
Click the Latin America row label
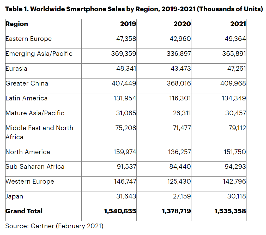(27, 98)
